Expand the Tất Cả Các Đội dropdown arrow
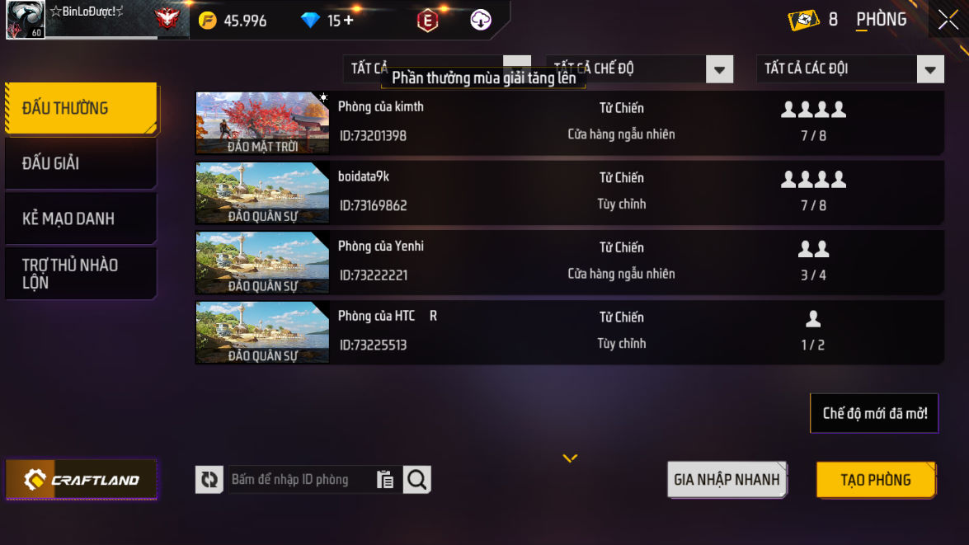 tap(930, 69)
